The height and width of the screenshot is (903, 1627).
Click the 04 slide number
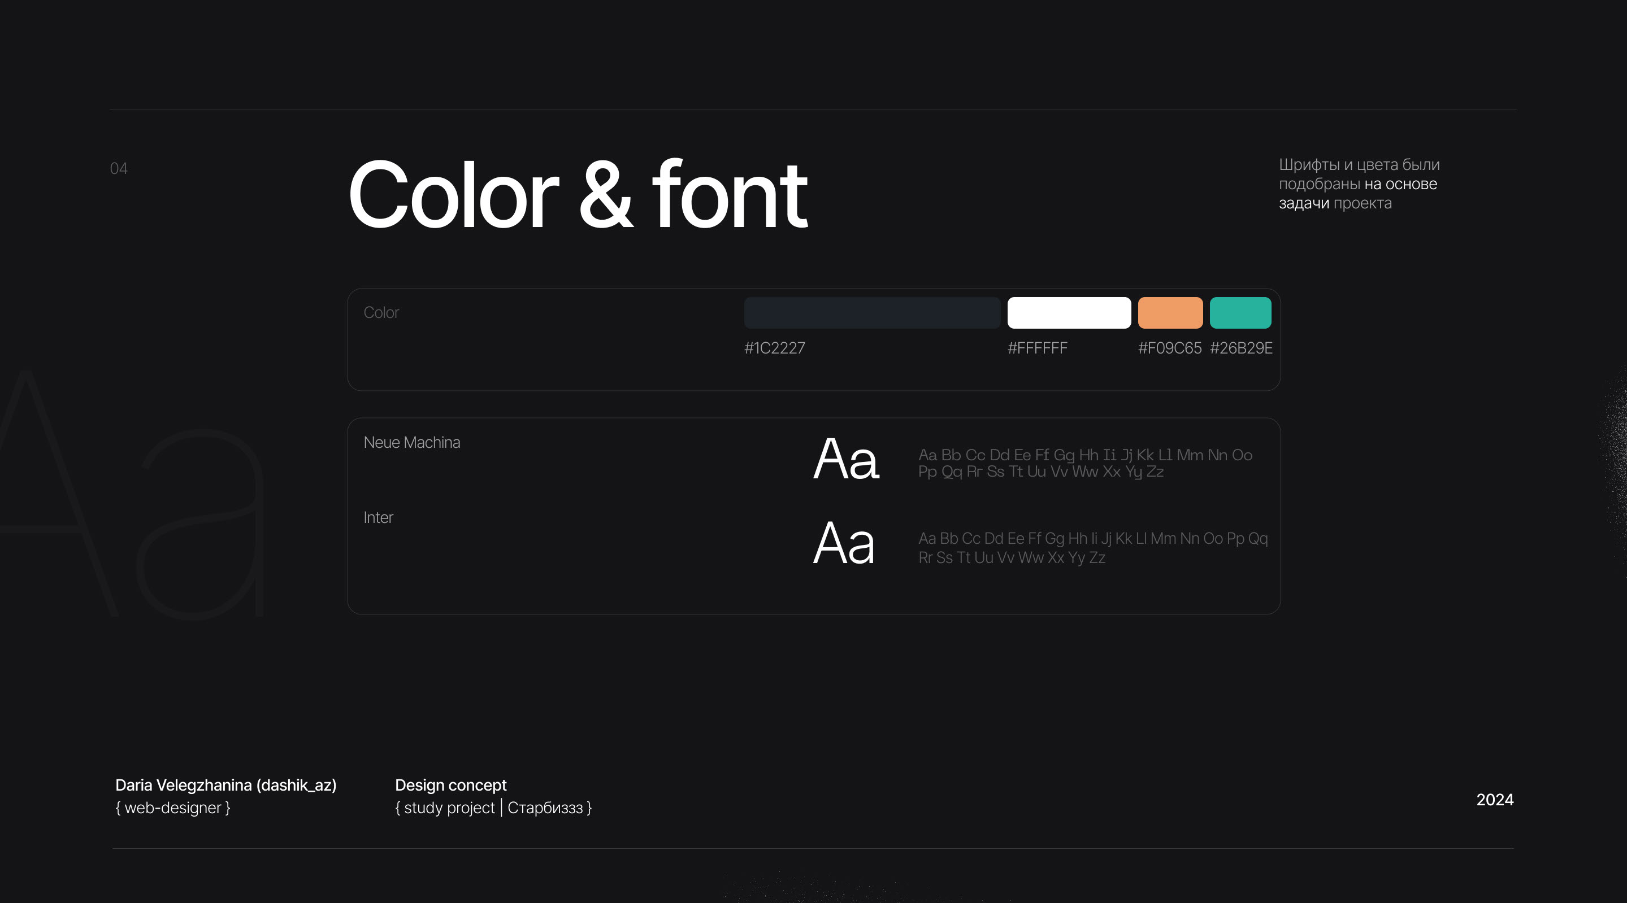[119, 168]
